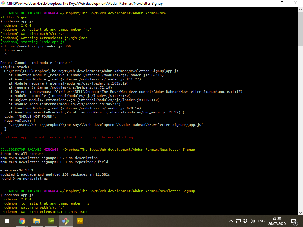
Task: Expand hidden icons in the system tray
Action: point(231,220)
